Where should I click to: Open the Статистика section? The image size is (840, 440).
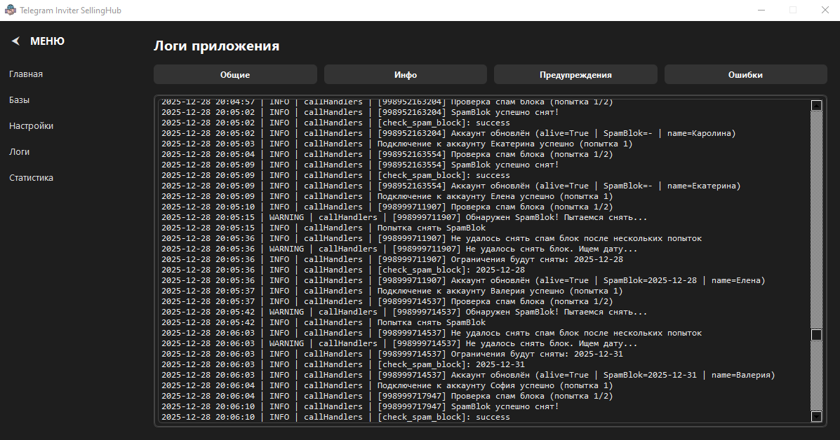tap(31, 178)
